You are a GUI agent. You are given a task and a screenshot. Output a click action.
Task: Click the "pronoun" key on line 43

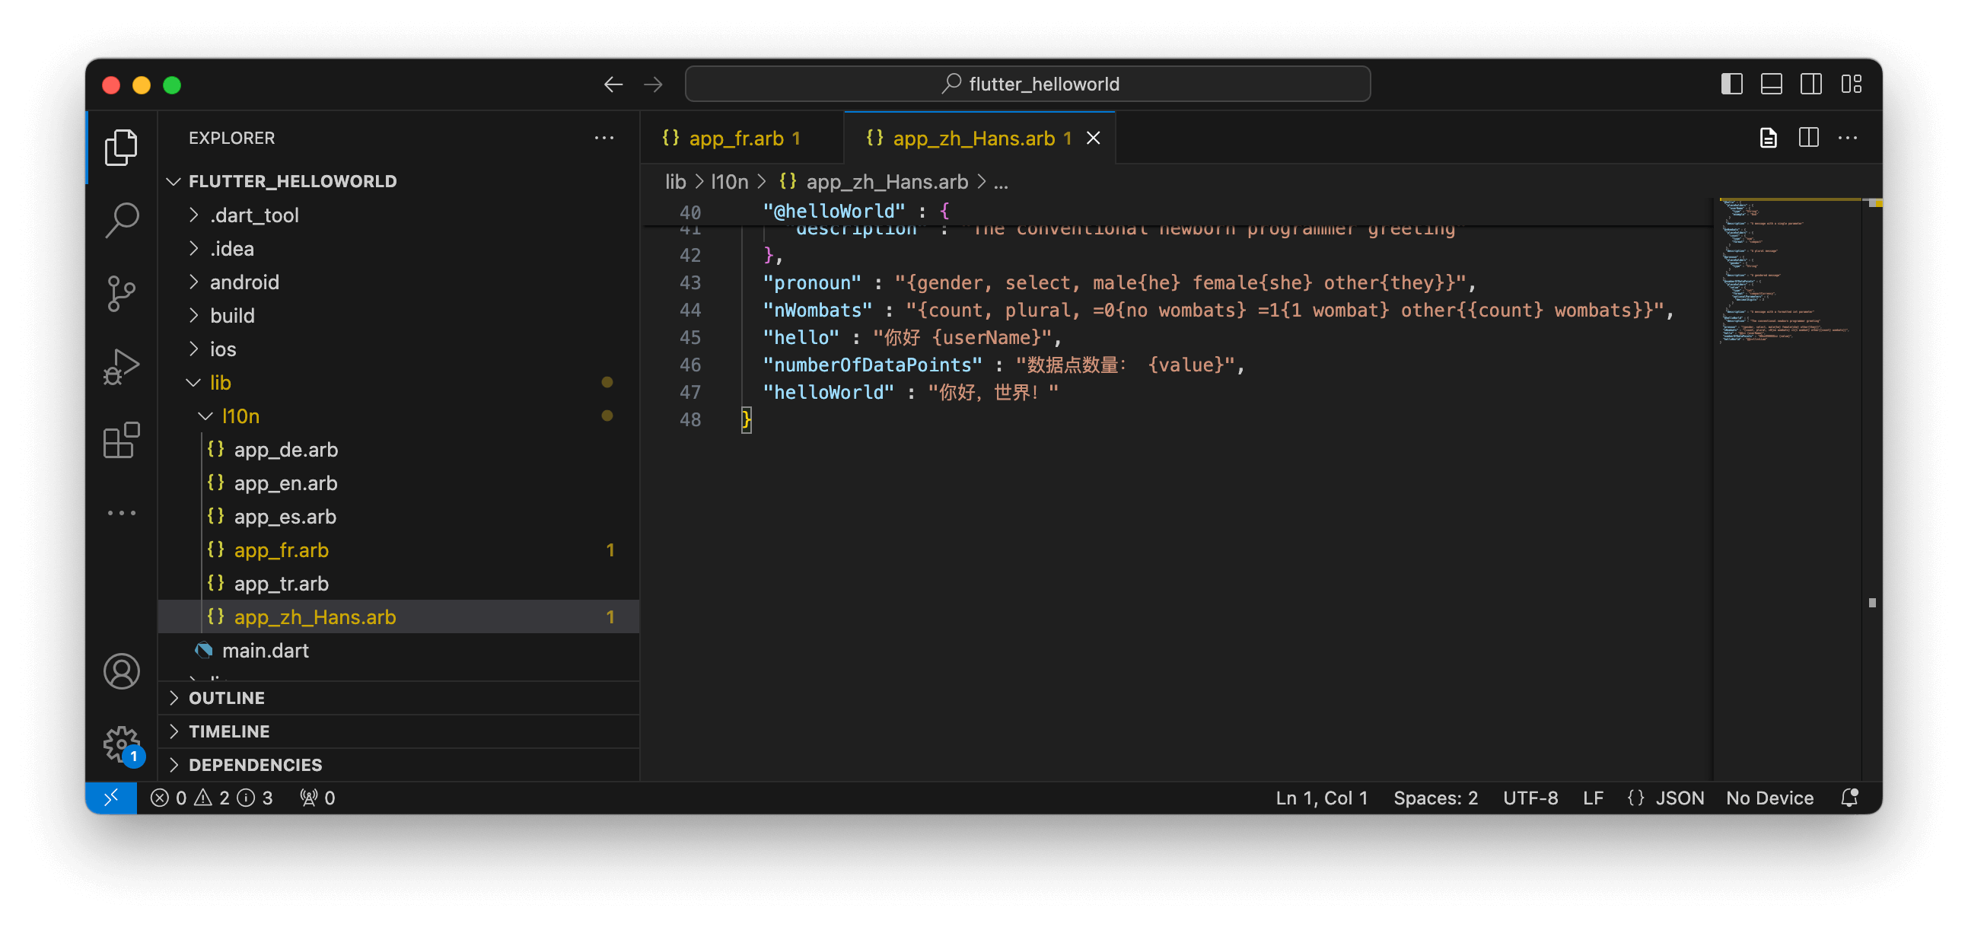(811, 283)
